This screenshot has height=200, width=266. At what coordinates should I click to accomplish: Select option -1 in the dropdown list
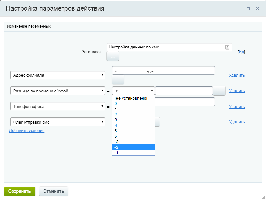(133, 153)
